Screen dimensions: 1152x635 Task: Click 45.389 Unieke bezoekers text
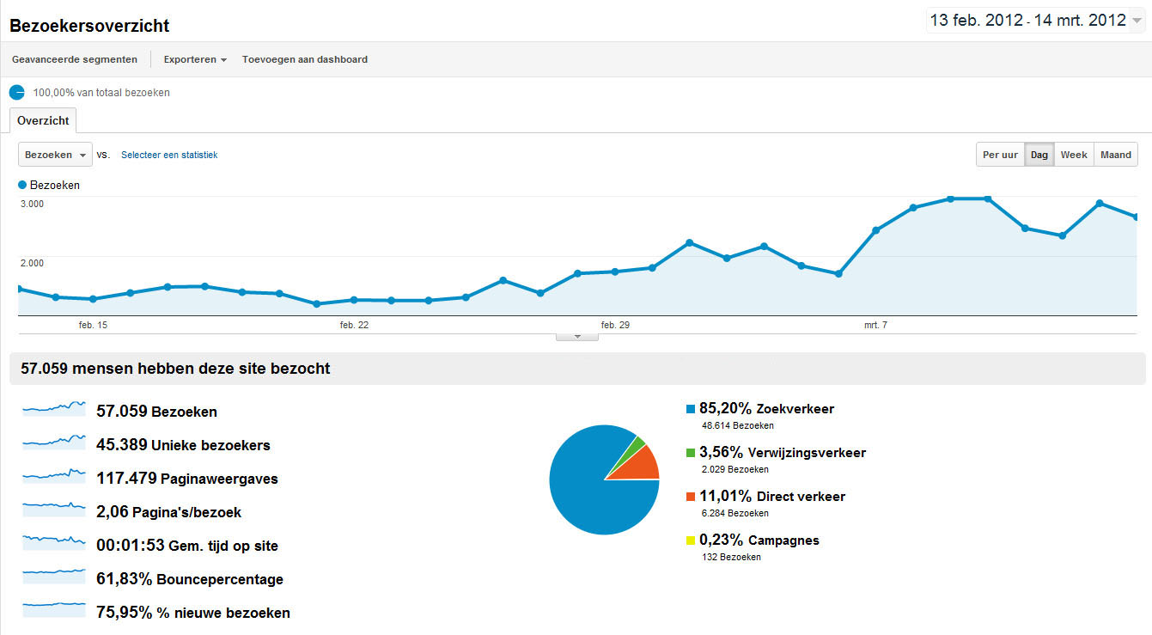pos(184,445)
